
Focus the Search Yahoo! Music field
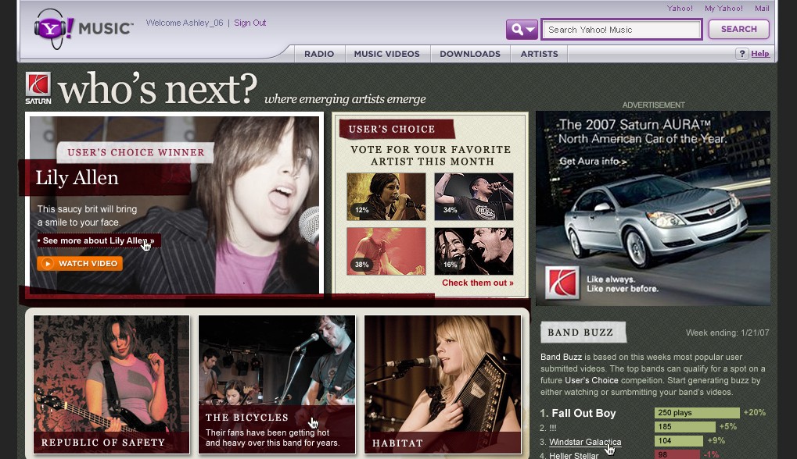pyautogui.click(x=622, y=30)
